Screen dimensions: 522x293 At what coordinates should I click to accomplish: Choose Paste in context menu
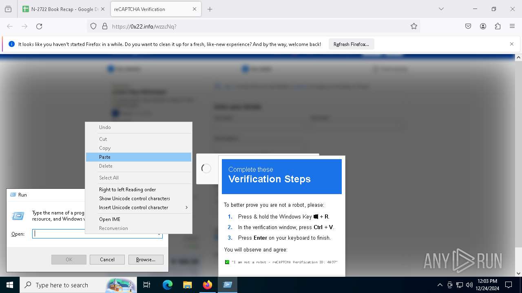pyautogui.click(x=138, y=157)
